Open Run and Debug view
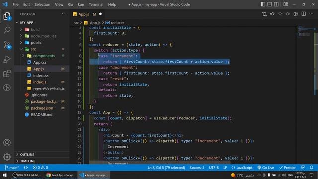 click(x=7, y=59)
